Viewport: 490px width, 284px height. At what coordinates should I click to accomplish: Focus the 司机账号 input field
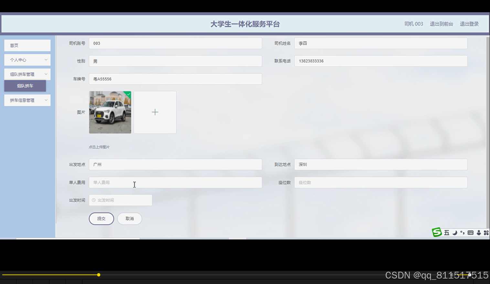176,43
